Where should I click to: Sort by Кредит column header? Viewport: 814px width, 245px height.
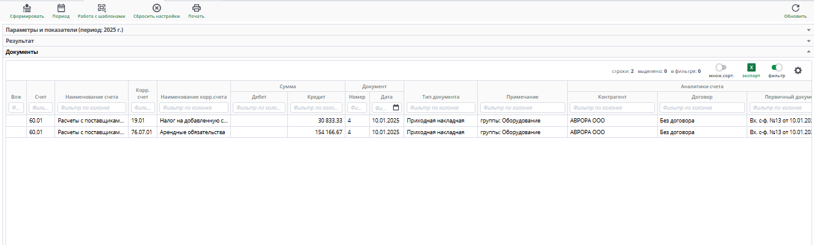pyautogui.click(x=316, y=97)
